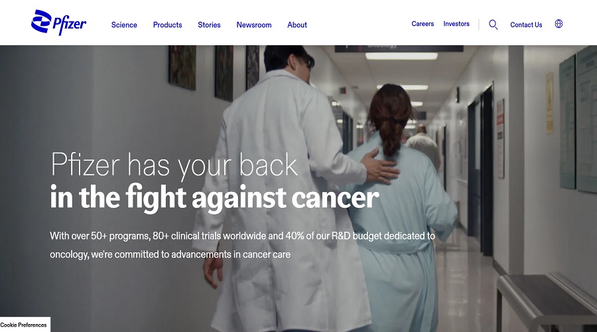Viewport: 597px width, 332px height.
Task: Open Cookie Preferences
Action: click(24, 325)
